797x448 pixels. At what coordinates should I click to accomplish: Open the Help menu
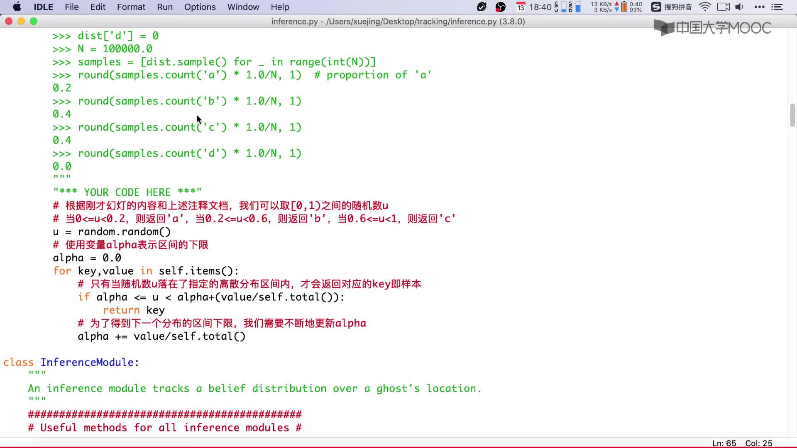pyautogui.click(x=280, y=7)
